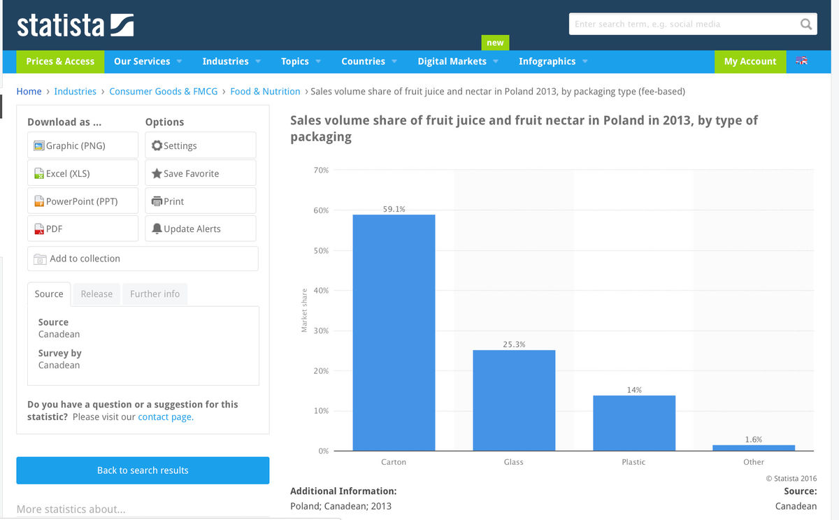Click Back to search results button
839x520 pixels.
tap(143, 470)
